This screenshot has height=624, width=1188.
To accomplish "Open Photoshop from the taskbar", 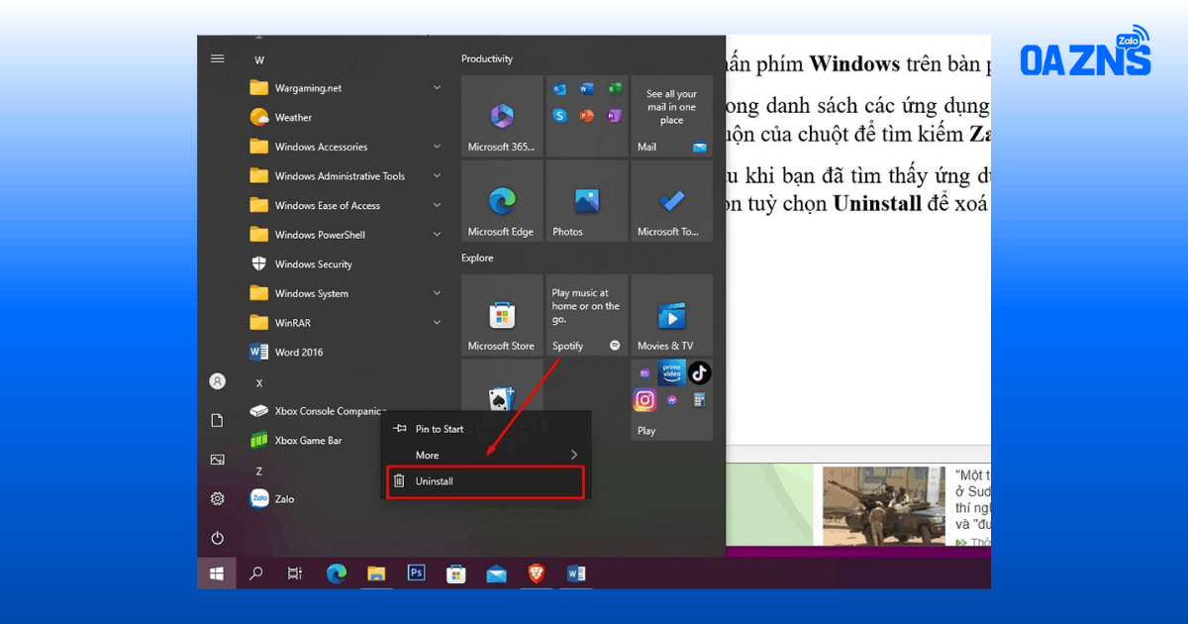I will tap(416, 572).
